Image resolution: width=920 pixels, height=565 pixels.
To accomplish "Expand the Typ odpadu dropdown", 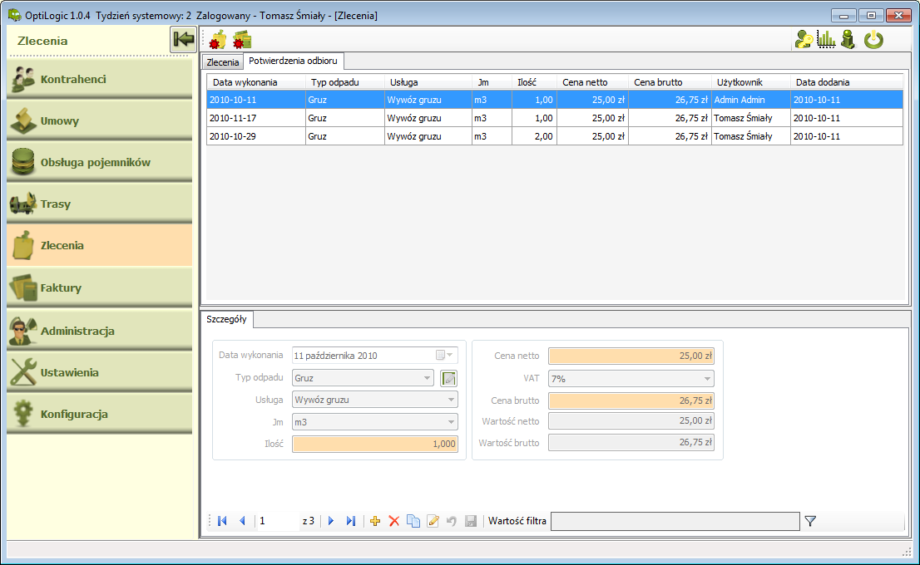I will click(x=428, y=378).
